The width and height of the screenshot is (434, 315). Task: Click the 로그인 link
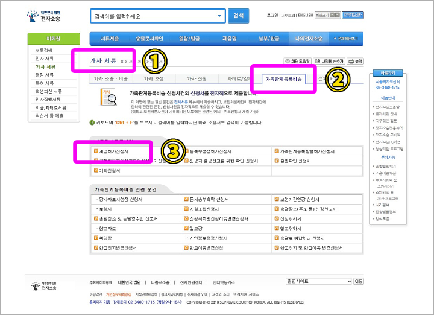tap(272, 15)
